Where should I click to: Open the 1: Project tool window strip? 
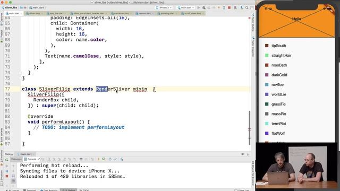point(2,37)
